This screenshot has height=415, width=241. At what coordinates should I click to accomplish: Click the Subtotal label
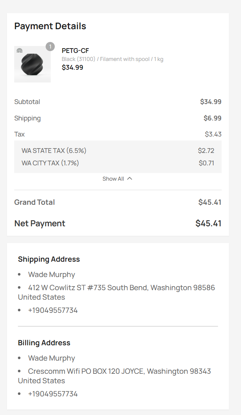tap(27, 102)
